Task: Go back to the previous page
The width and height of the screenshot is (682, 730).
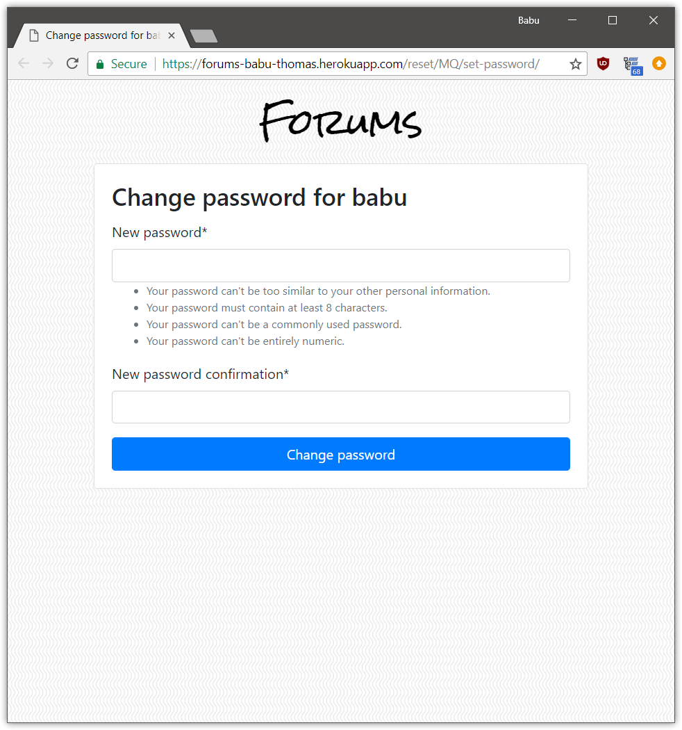Action: [24, 64]
